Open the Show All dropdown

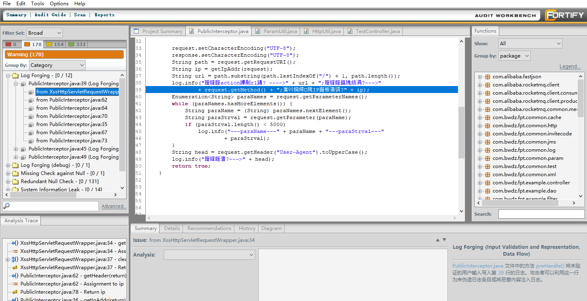530,43
